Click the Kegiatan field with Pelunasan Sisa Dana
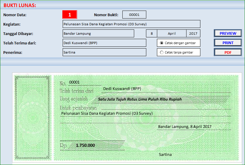The image size is (245, 165). tap(132, 24)
